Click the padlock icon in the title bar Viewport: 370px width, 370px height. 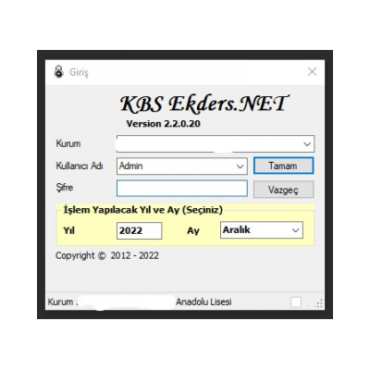pyautogui.click(x=58, y=72)
